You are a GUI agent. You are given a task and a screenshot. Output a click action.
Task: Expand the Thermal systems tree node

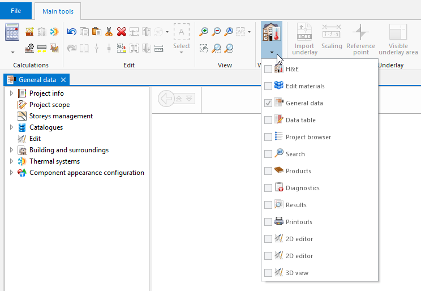[11, 161]
